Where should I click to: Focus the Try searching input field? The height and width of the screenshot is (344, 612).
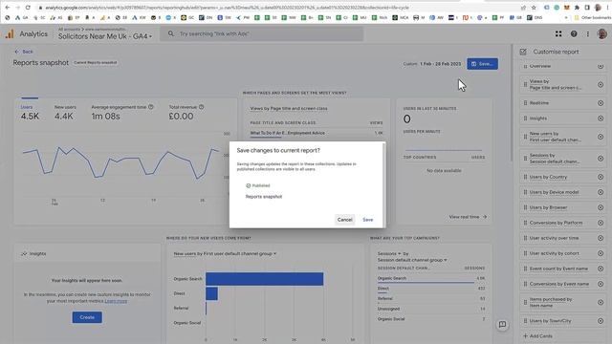261,34
